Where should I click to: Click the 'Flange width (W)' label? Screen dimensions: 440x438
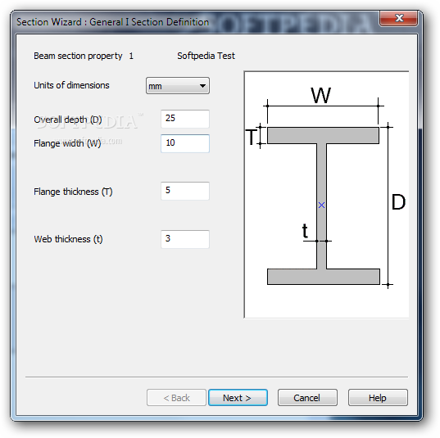pyautogui.click(x=67, y=143)
